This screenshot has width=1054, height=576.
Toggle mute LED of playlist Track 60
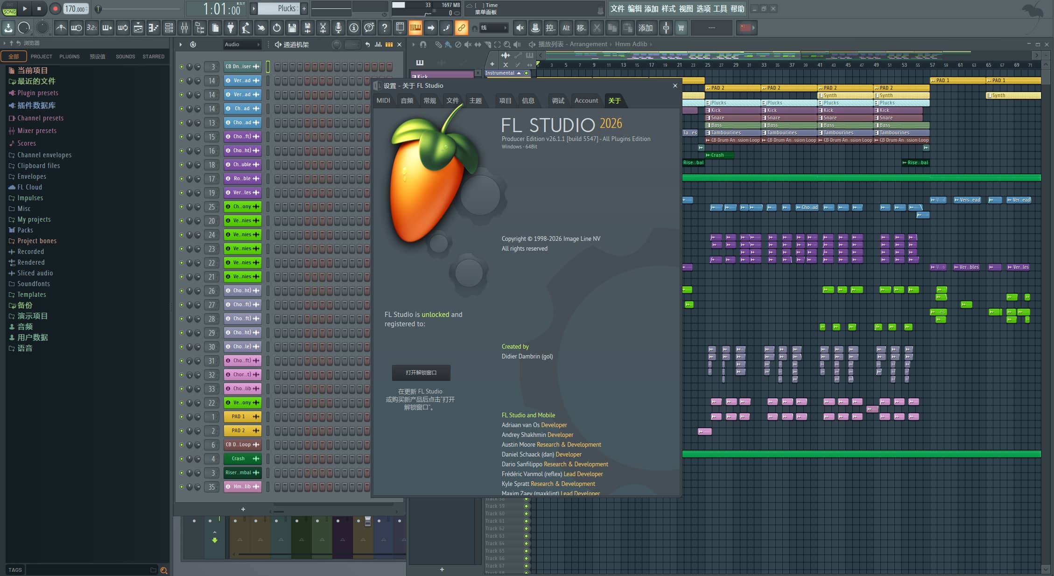coord(527,513)
